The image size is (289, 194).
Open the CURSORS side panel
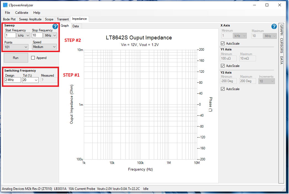click(281, 45)
